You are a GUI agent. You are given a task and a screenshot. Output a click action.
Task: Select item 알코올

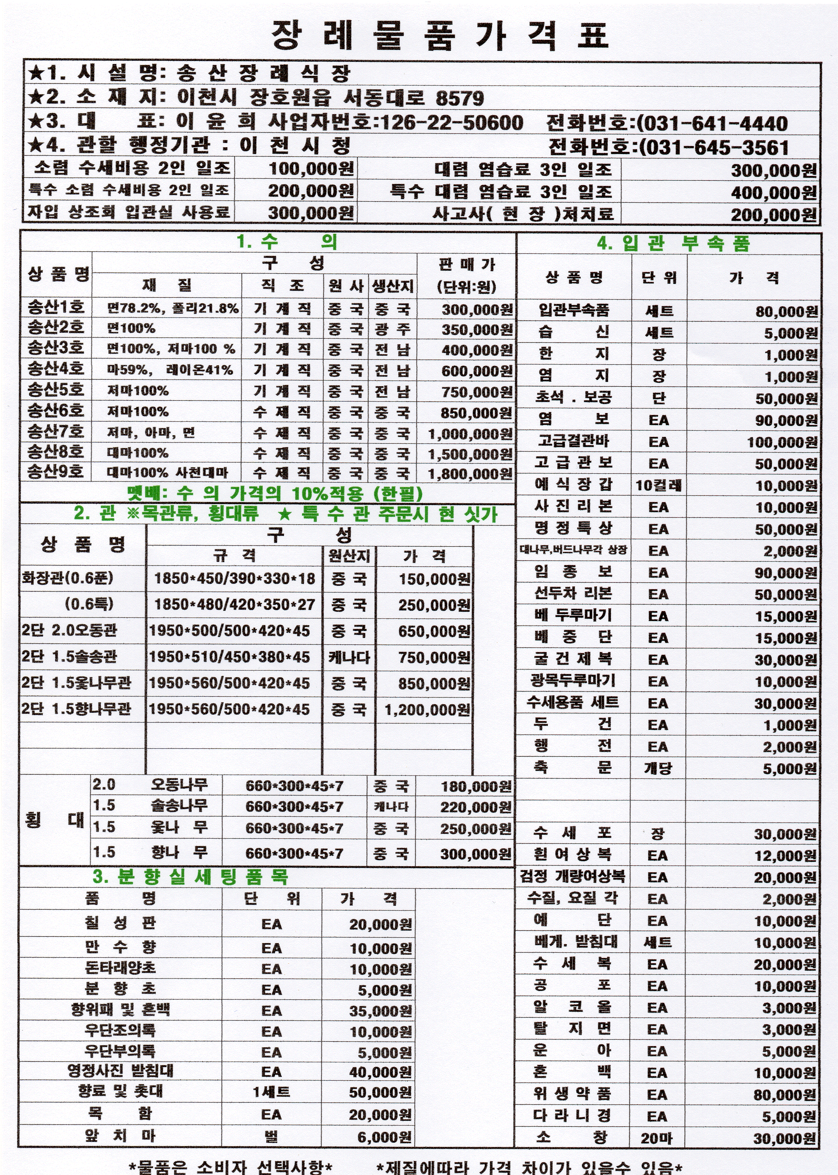pos(573,1006)
